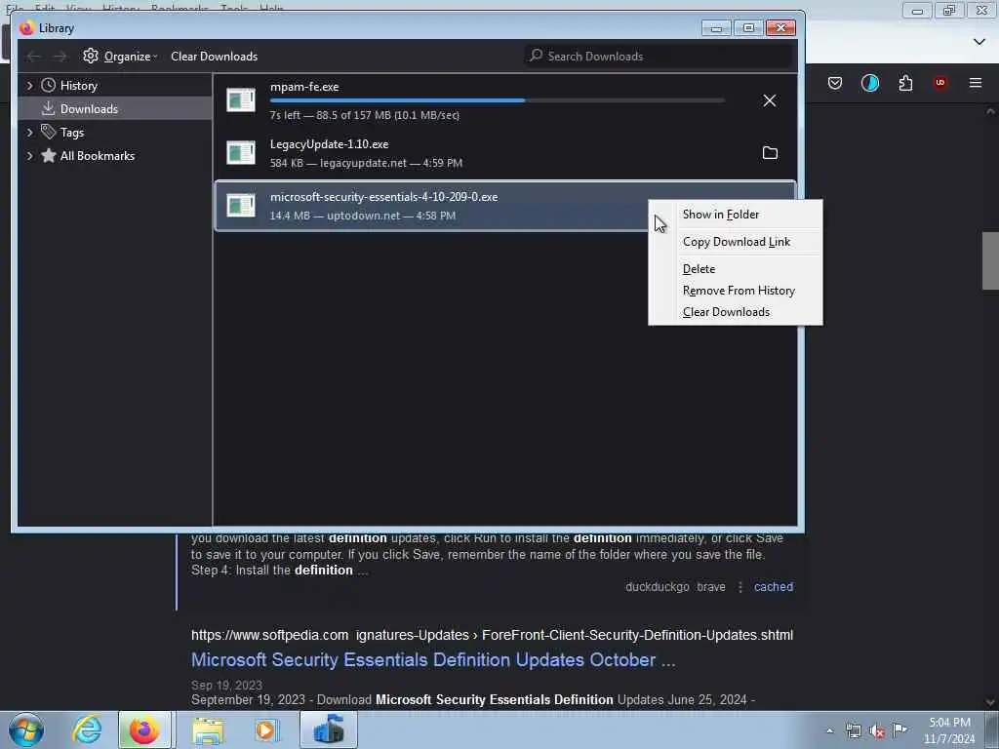This screenshot has height=749, width=999.
Task: Open Internet Explorer from the taskbar
Action: [x=87, y=729]
